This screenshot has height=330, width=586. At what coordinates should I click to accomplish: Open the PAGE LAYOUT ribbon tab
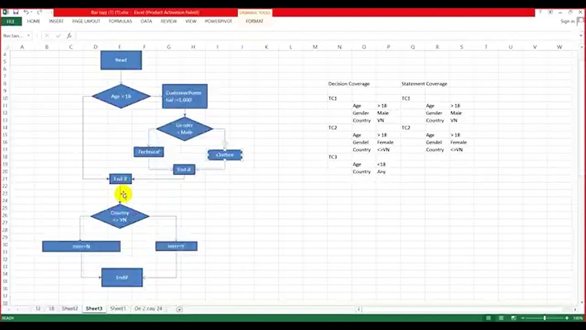[x=86, y=22]
